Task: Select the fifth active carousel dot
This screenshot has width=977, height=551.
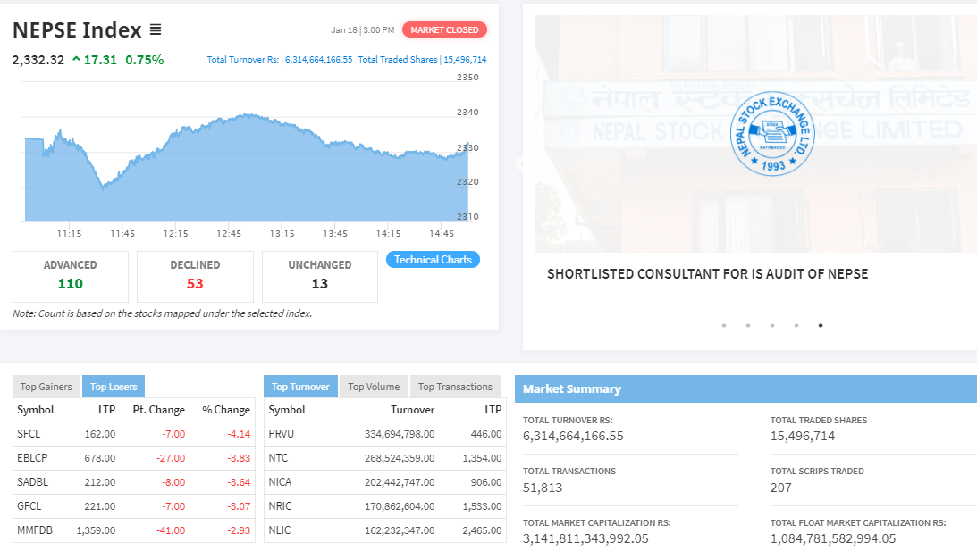Action: 821,326
